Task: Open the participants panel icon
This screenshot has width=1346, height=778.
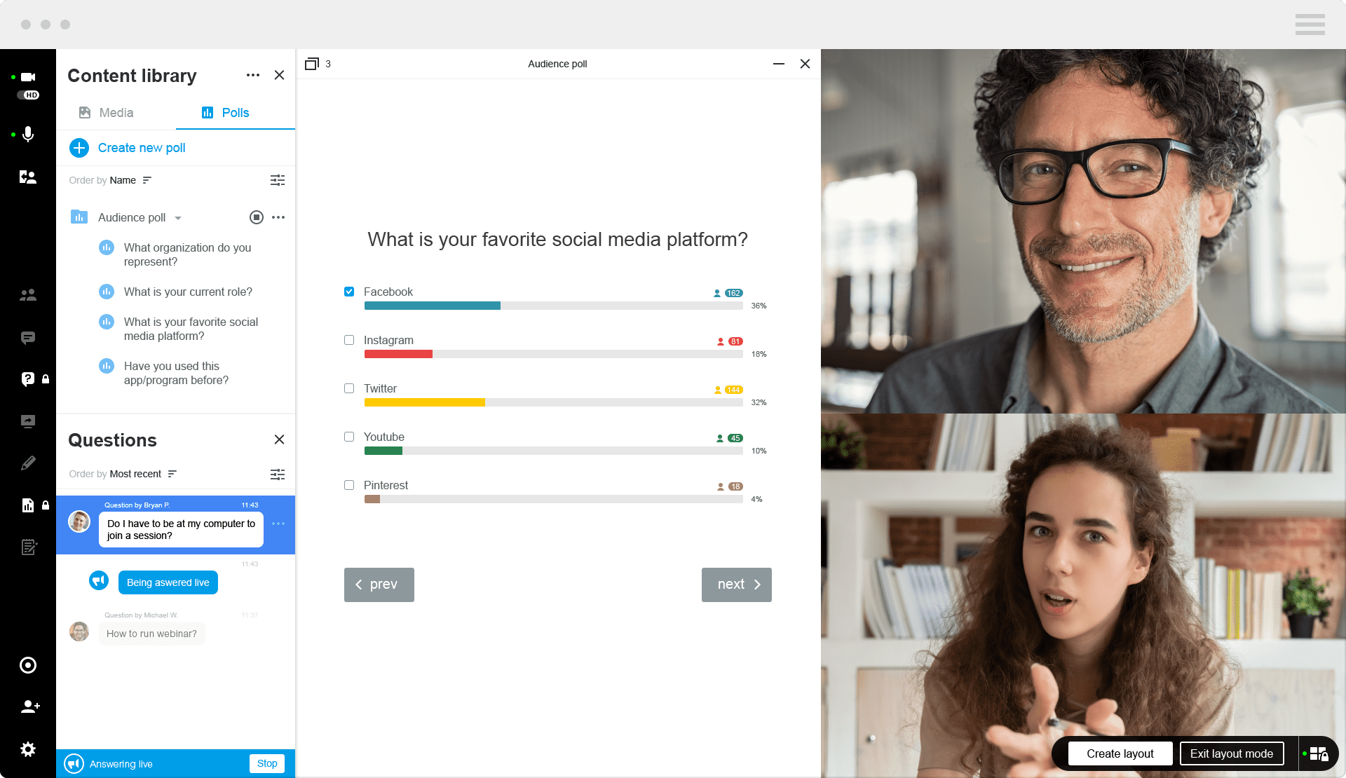Action: tap(28, 296)
